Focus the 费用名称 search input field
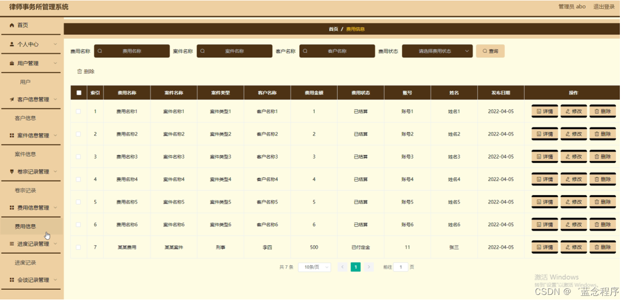The width and height of the screenshot is (627, 301). pos(132,51)
